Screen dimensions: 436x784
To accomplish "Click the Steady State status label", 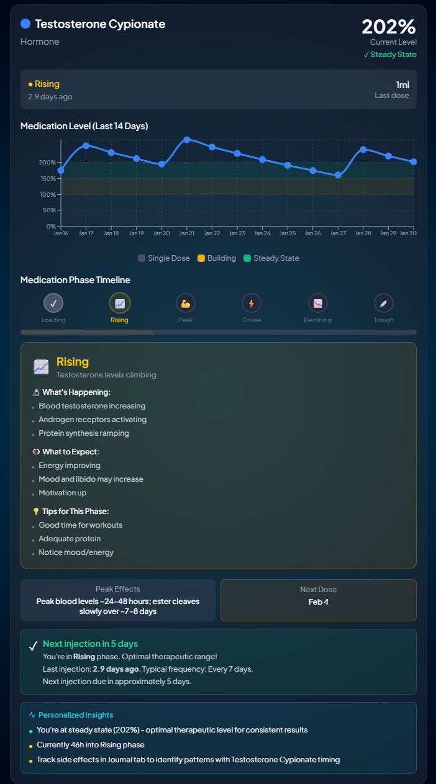I will (x=390, y=55).
